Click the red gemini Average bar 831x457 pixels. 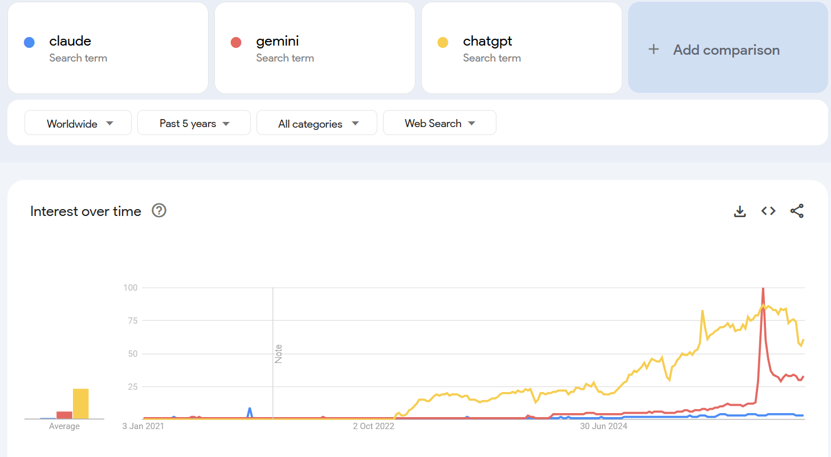pyautogui.click(x=64, y=415)
